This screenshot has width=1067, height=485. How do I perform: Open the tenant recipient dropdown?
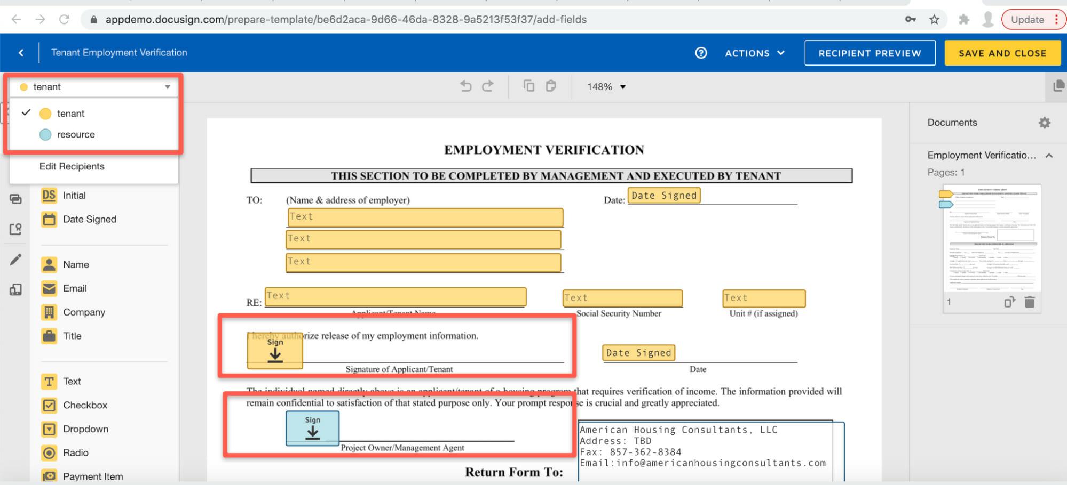point(94,87)
